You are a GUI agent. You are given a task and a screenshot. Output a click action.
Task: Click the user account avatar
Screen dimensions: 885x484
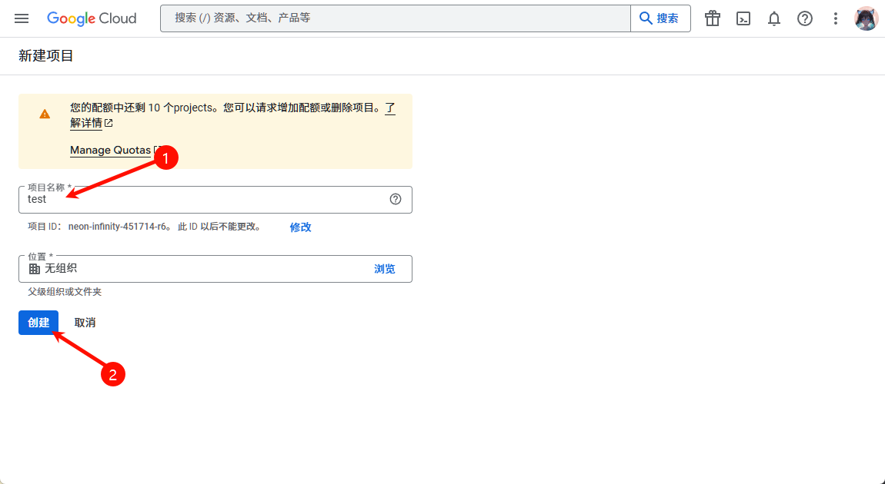(867, 18)
